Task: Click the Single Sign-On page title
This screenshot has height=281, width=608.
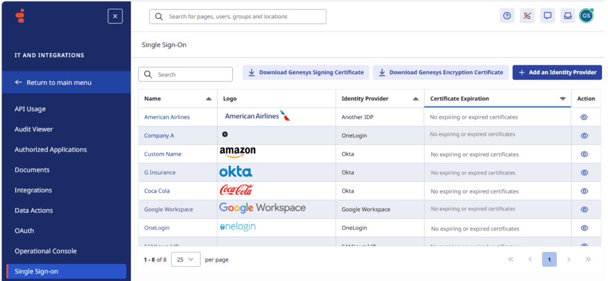Action: (x=164, y=45)
